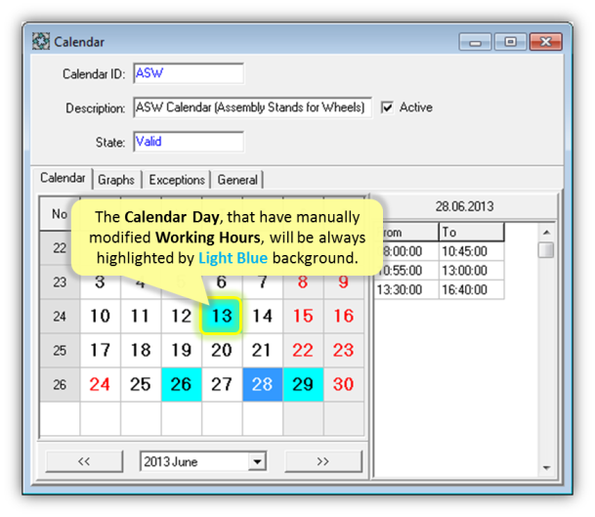
Task: Toggle the Active checkbox
Action: point(387,108)
